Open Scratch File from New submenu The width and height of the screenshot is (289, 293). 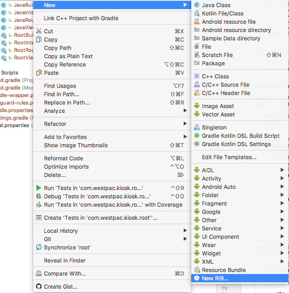point(217,55)
